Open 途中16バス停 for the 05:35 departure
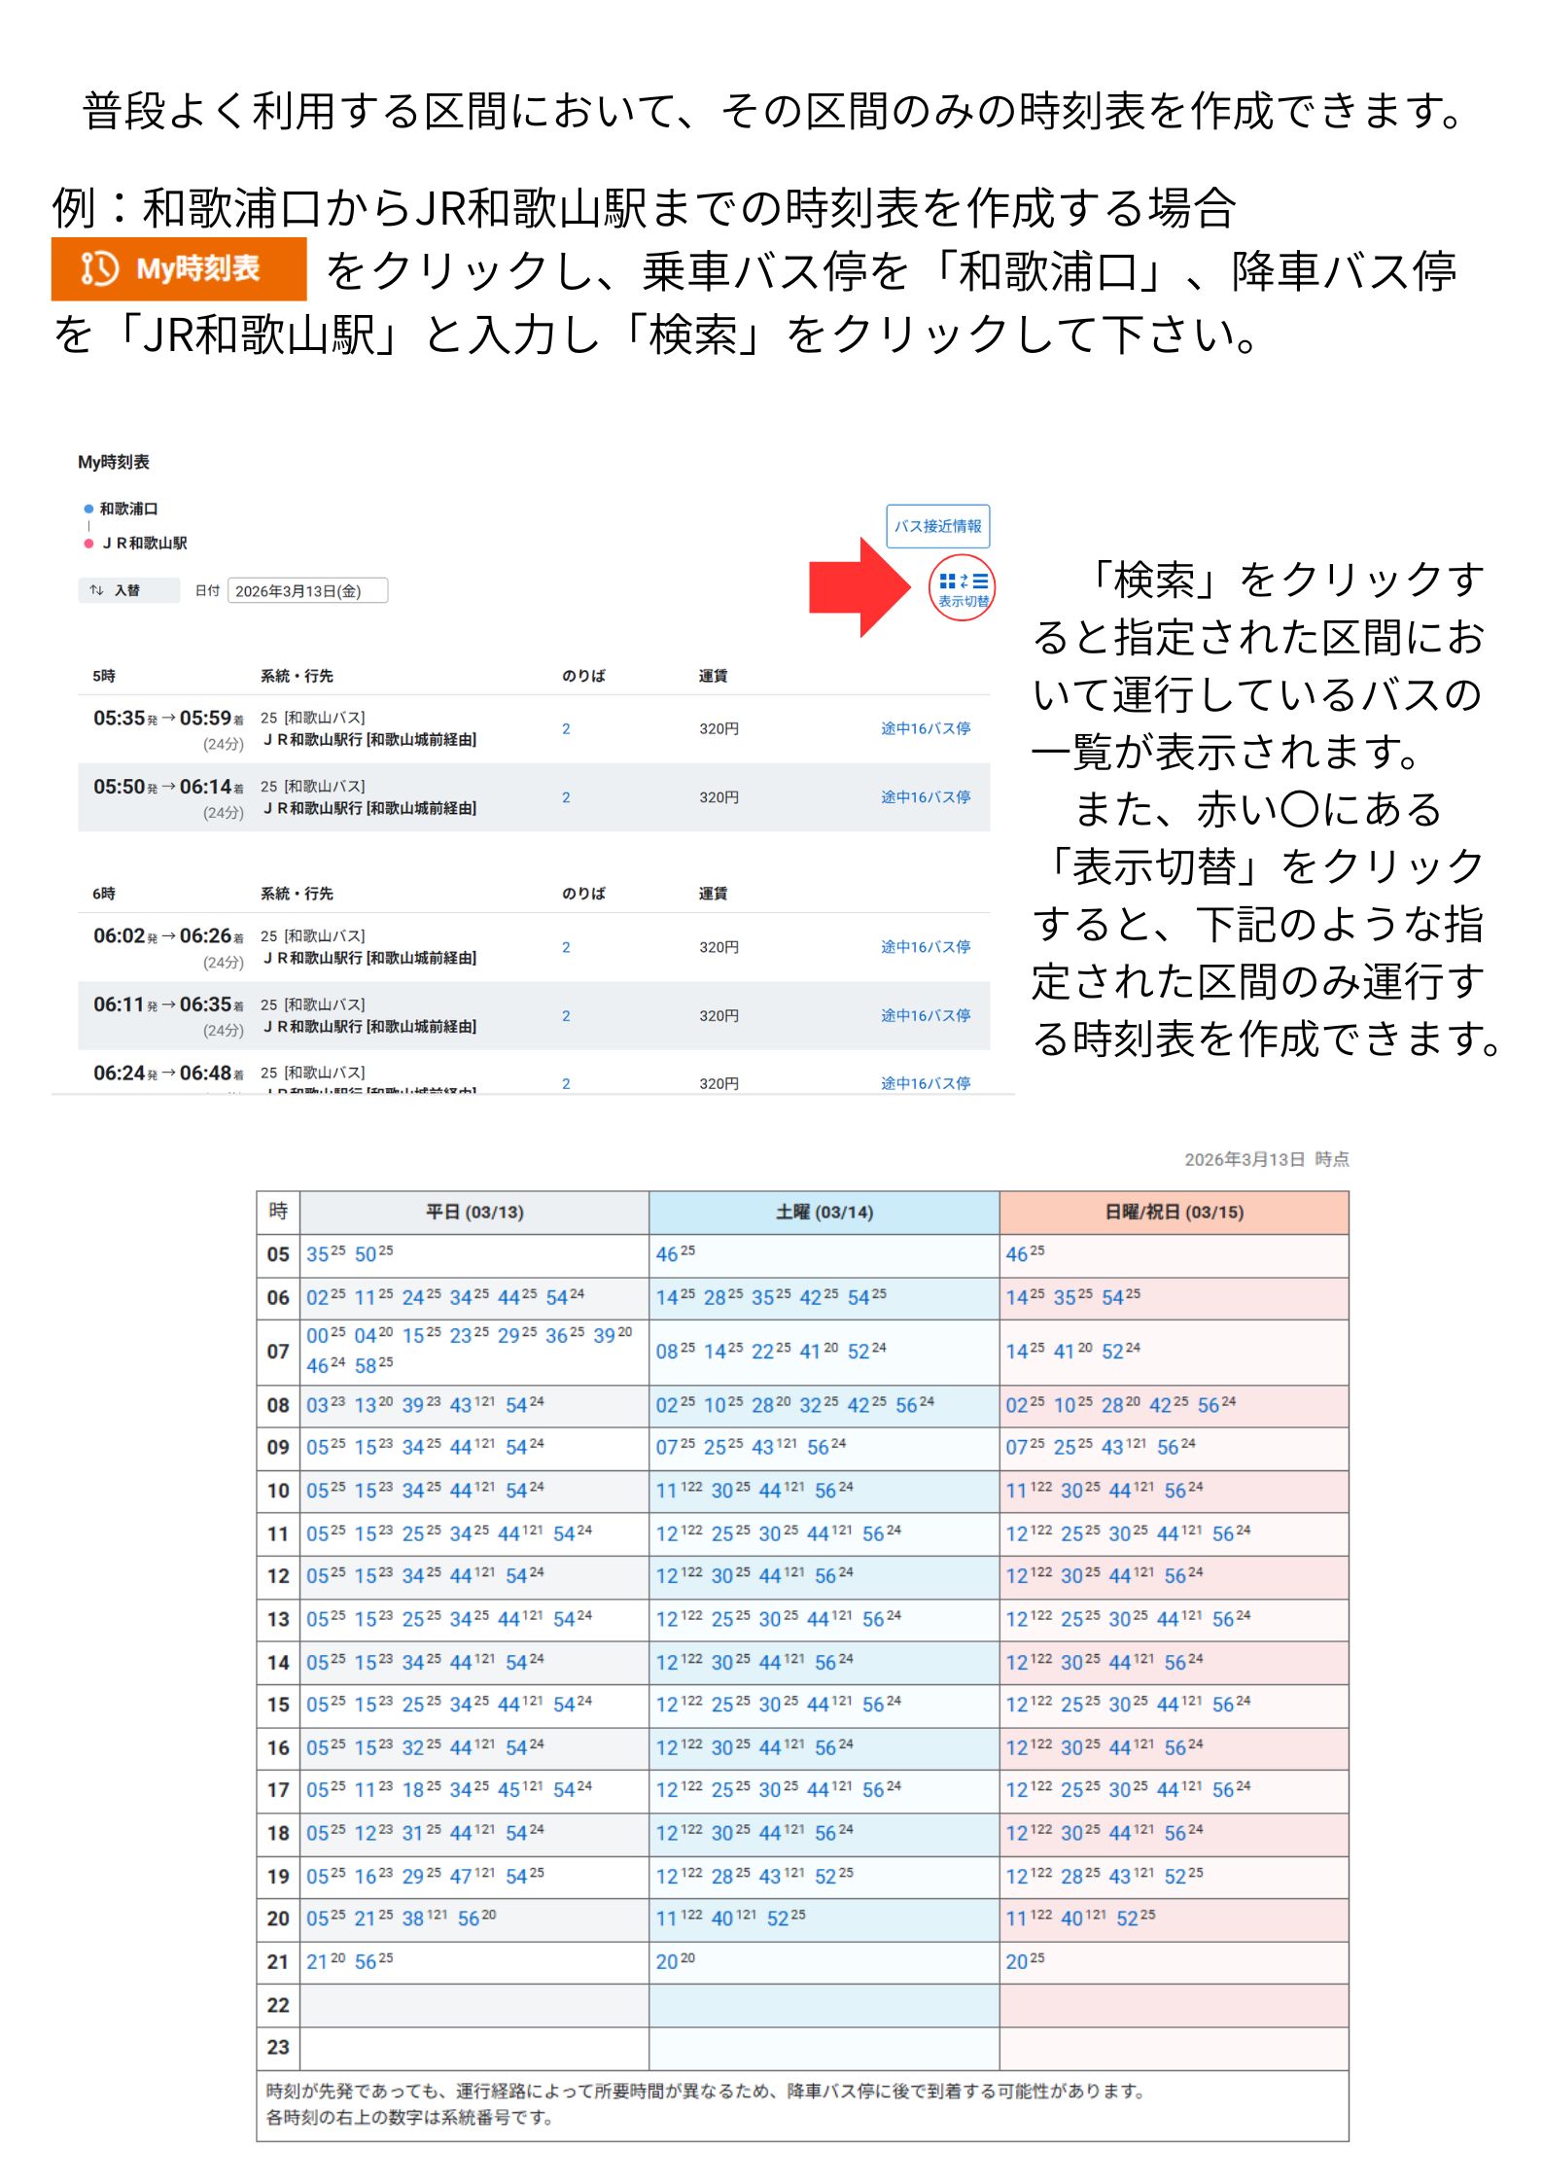Image resolution: width=1543 pixels, height=2183 pixels. 925,728
